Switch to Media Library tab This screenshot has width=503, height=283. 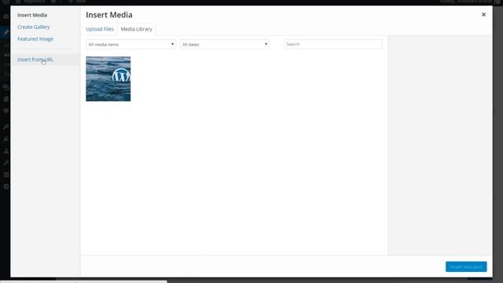tap(136, 29)
